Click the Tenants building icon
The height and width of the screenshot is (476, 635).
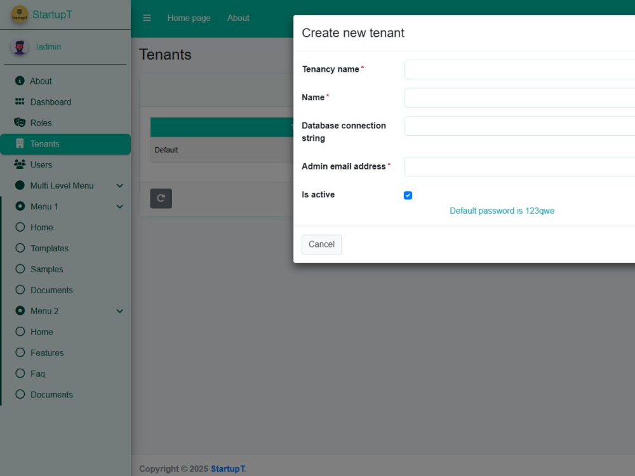[20, 143]
